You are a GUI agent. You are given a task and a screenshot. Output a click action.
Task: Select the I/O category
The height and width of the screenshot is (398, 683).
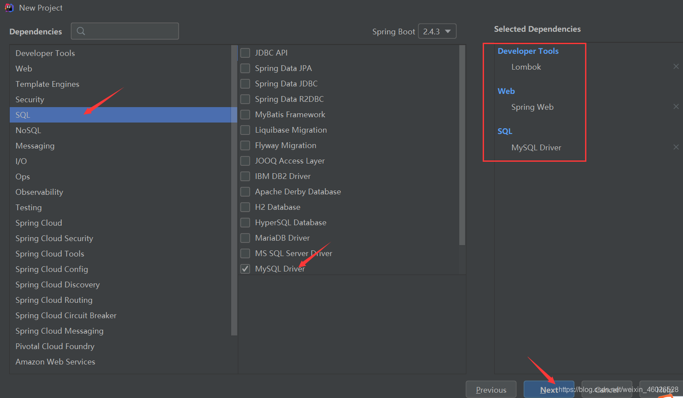click(120, 161)
